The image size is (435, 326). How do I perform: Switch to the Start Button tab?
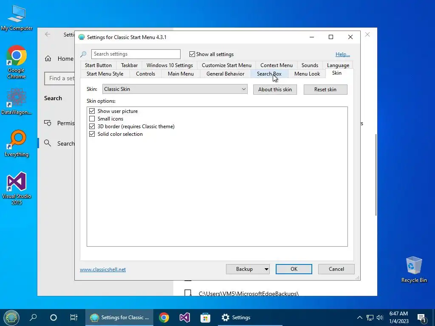[98, 65]
